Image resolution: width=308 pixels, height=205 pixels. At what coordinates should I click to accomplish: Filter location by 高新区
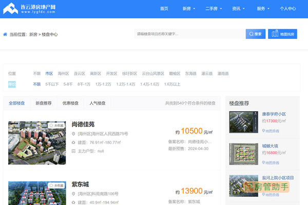point(95,74)
